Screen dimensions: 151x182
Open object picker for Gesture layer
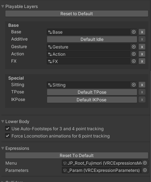pos(134,47)
